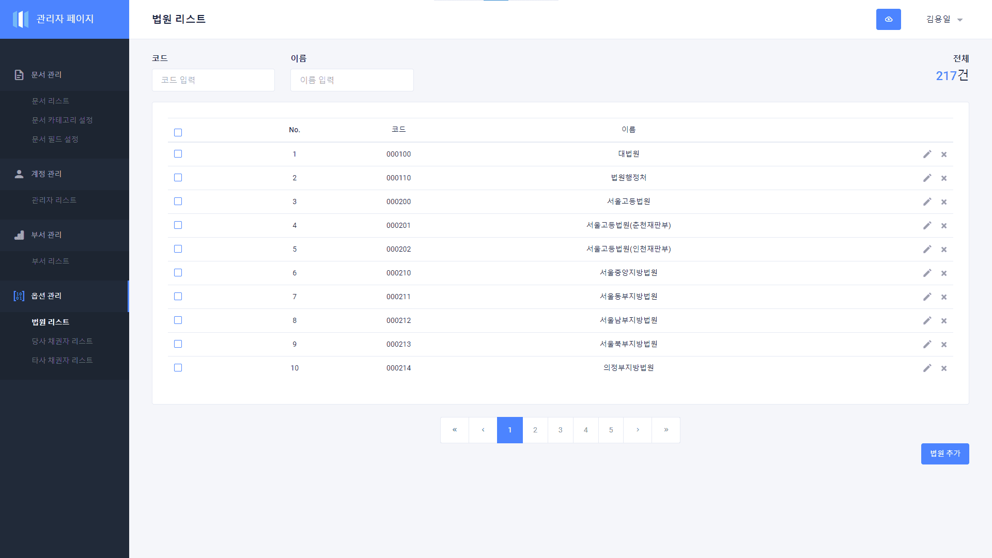
Task: Delete the row with code 000200
Action: [944, 202]
